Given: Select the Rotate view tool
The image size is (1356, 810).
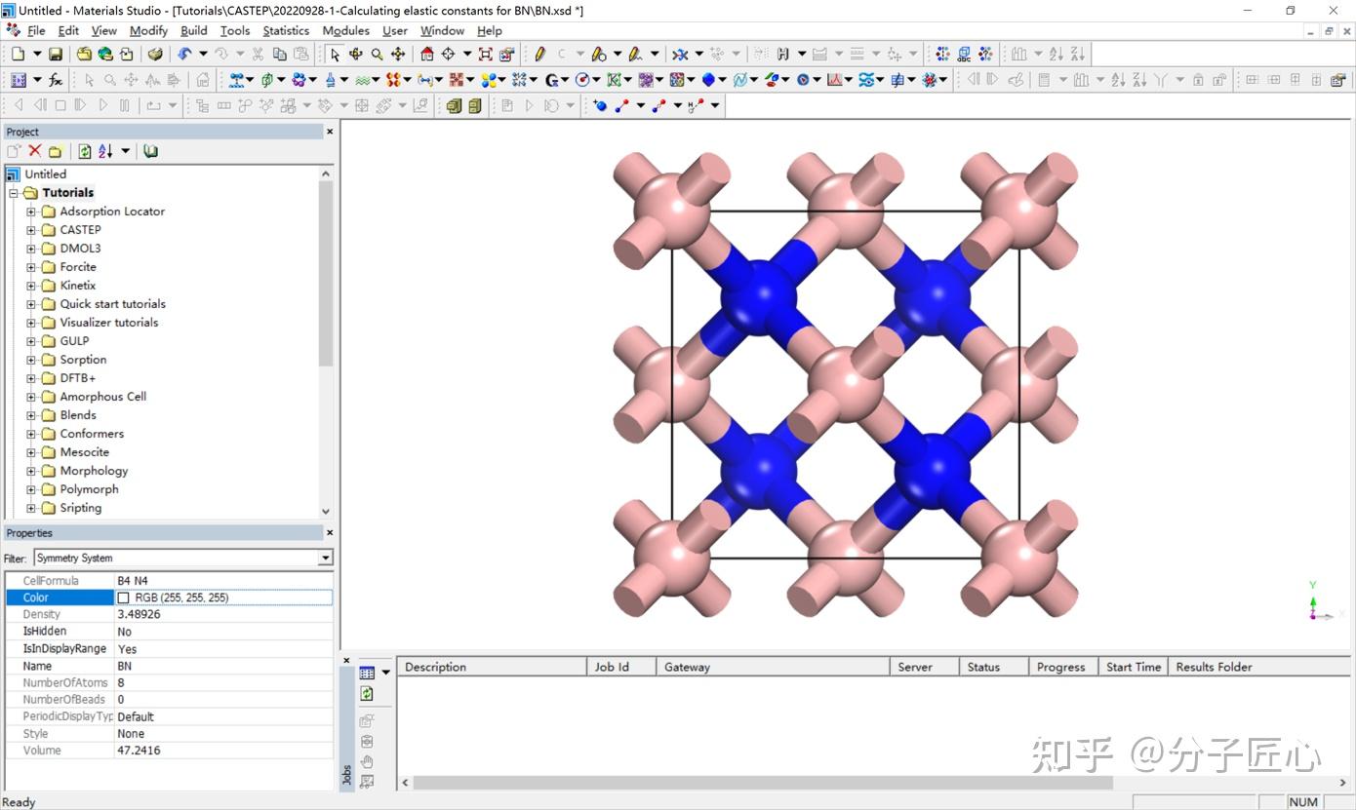Looking at the screenshot, I should click(356, 54).
